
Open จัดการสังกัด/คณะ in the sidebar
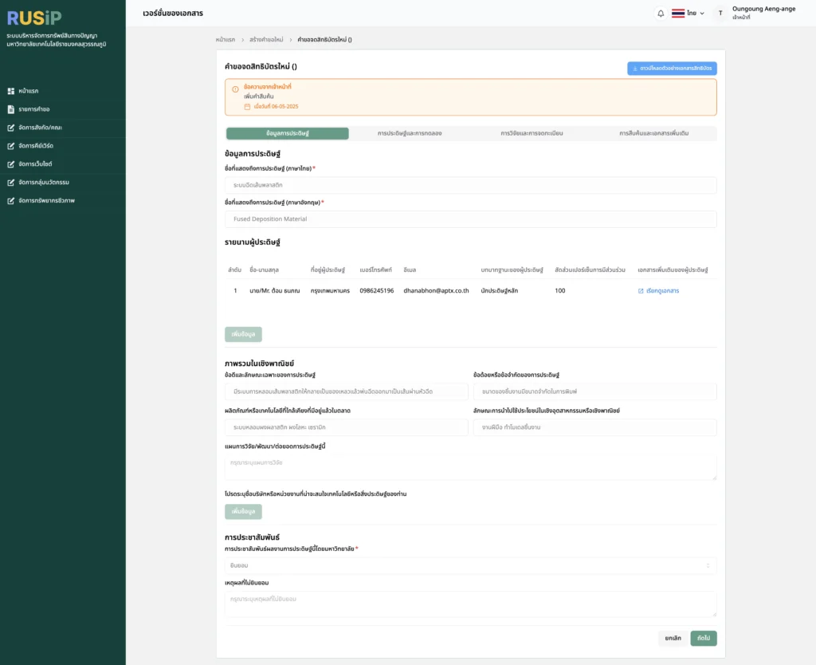point(40,128)
